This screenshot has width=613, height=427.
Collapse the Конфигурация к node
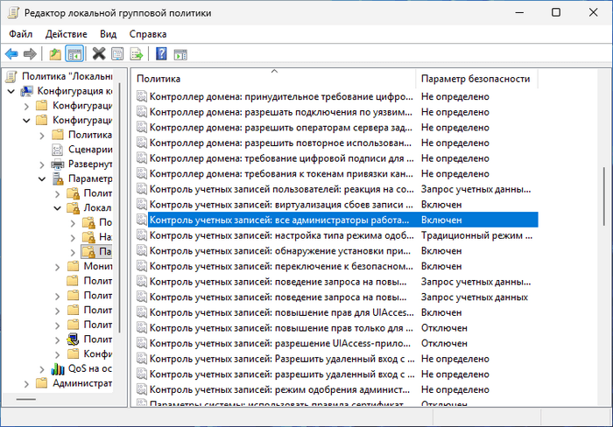coord(11,91)
